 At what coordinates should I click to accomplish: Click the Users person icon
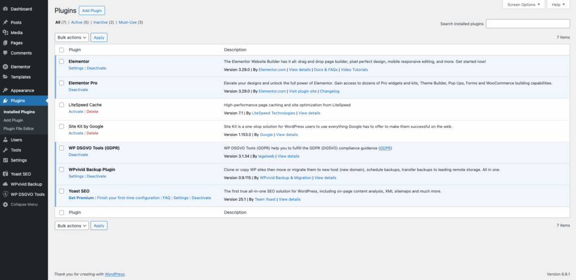click(x=6, y=140)
